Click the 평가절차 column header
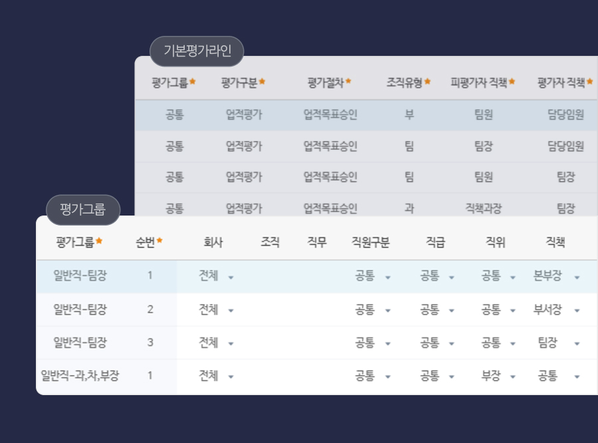This screenshot has height=443, width=598. coord(329,82)
